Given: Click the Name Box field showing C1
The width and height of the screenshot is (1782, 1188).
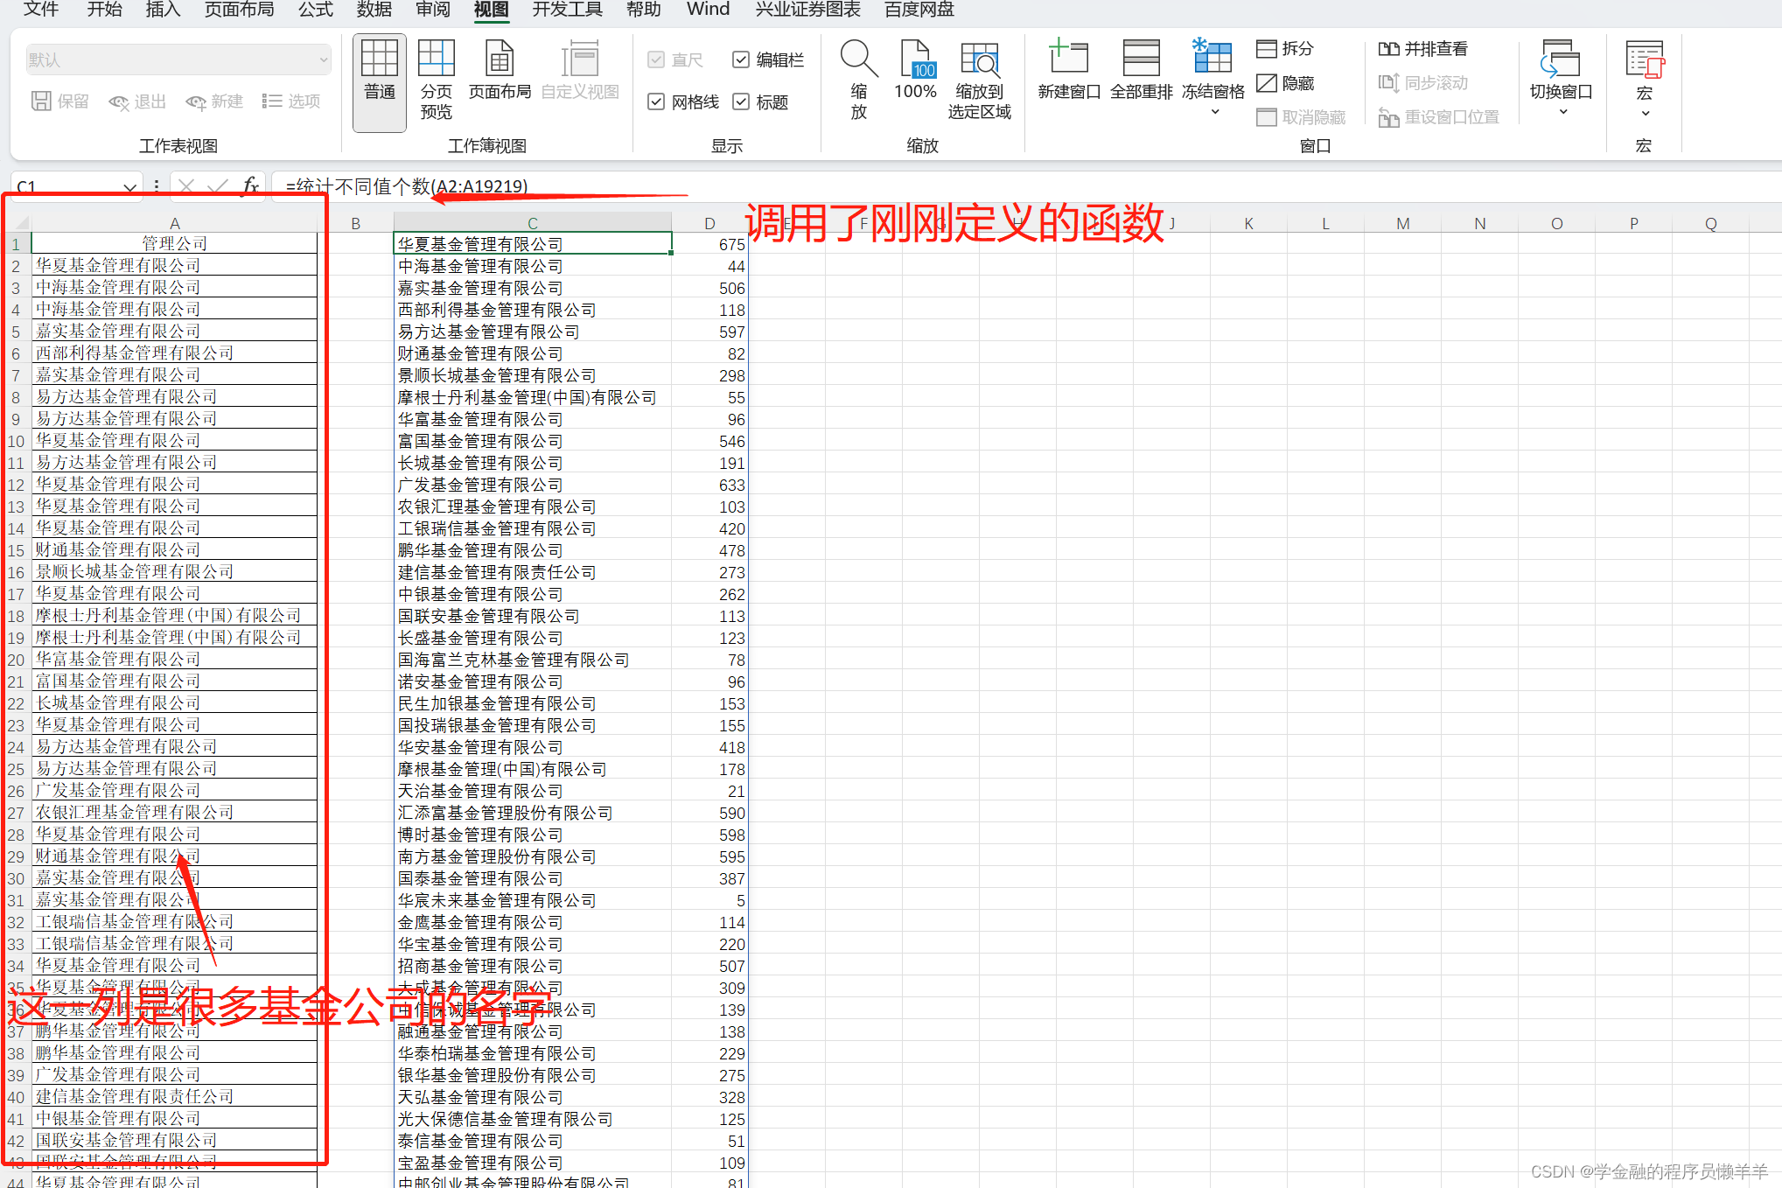Looking at the screenshot, I should click(66, 186).
